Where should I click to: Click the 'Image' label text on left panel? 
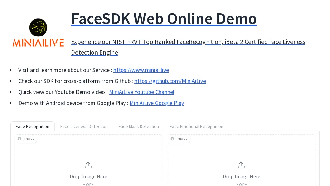[x=29, y=139]
